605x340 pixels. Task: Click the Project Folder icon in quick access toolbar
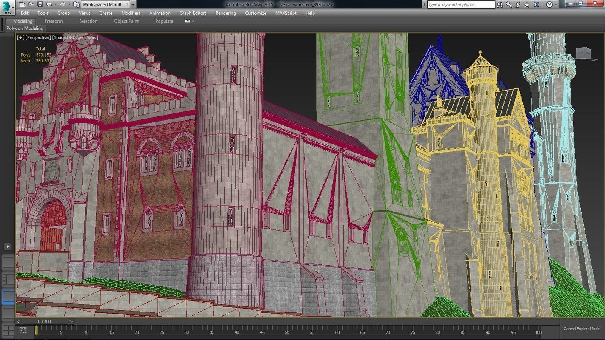[76, 4]
